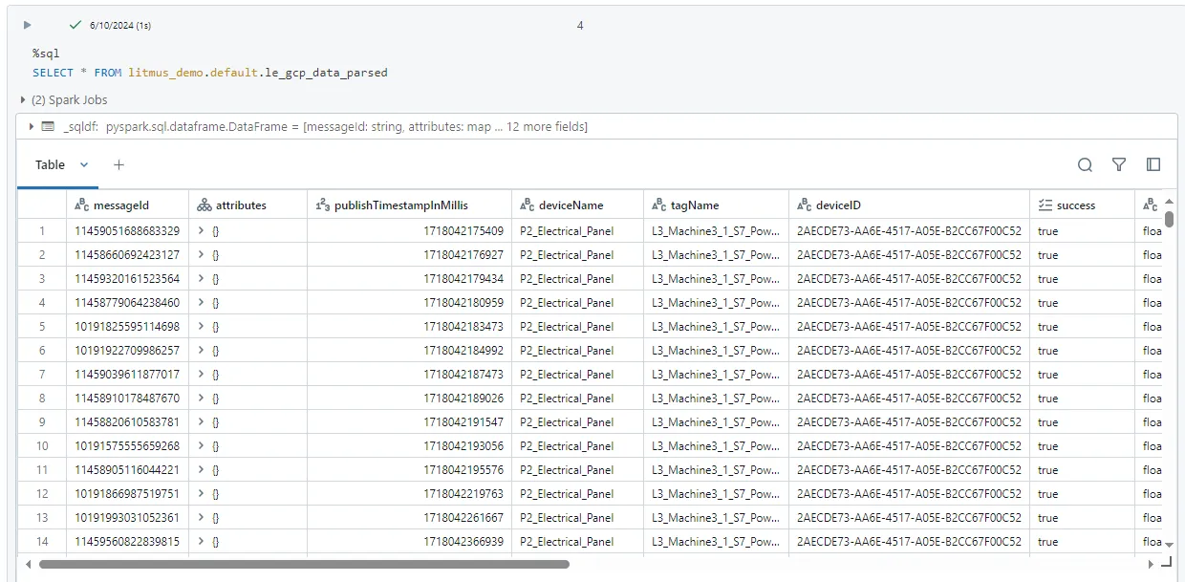Image resolution: width=1185 pixels, height=582 pixels.
Task: Select messageId cell 11459051688683329
Action: 127,230
